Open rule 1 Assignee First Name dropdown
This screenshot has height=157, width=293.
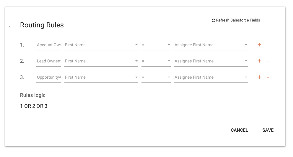click(x=211, y=45)
